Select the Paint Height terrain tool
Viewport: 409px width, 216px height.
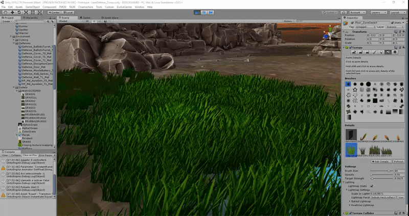[361, 52]
